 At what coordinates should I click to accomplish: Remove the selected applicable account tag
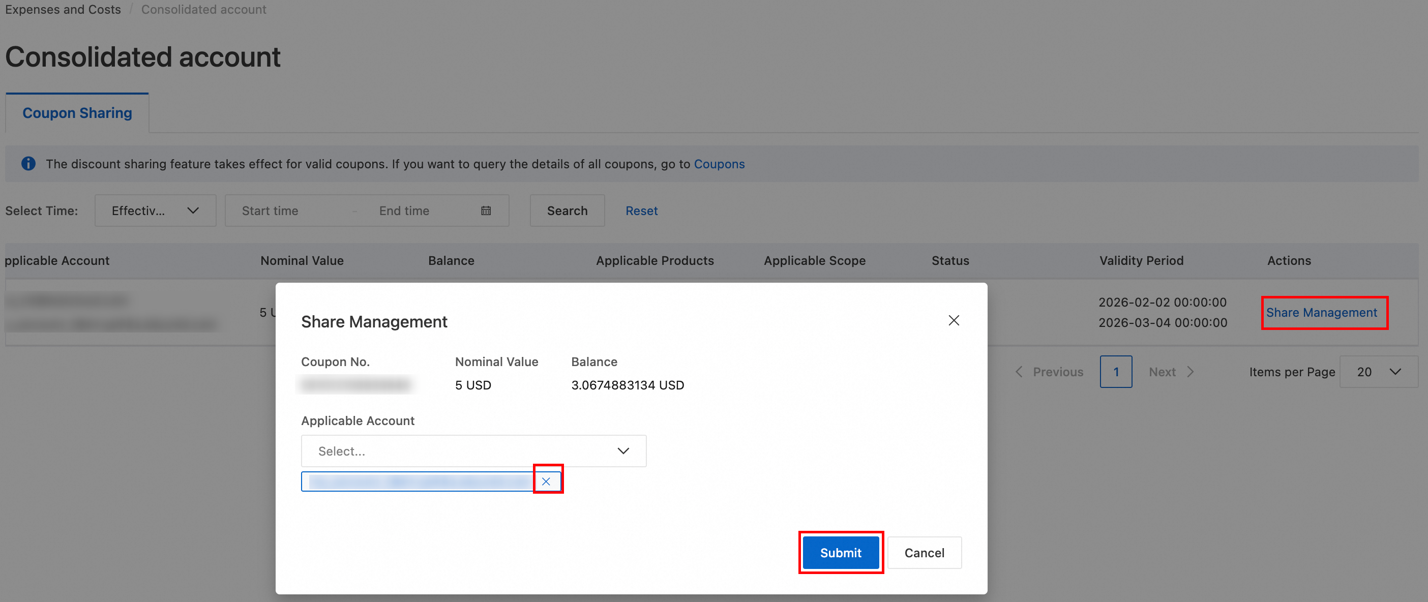[546, 481]
